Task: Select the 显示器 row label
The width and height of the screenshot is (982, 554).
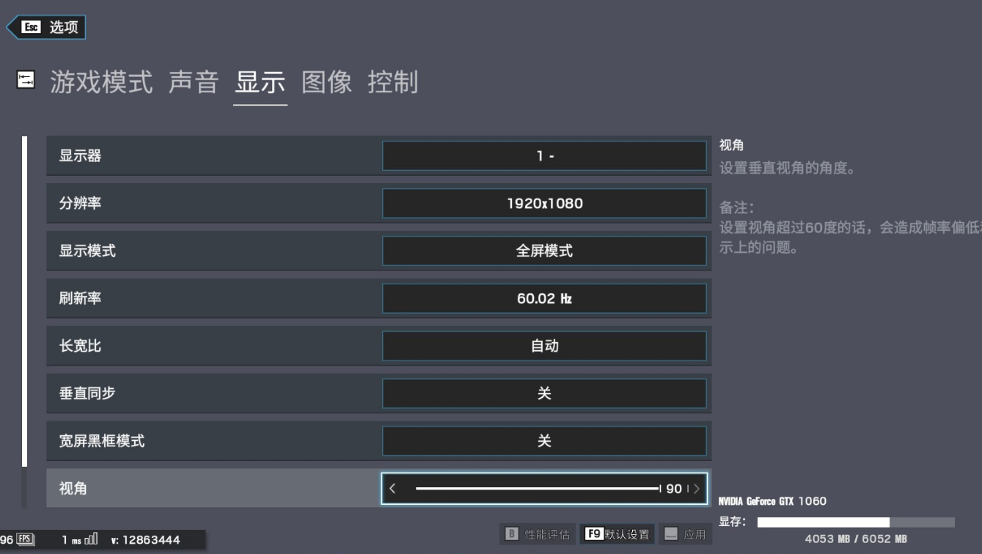Action: click(x=80, y=156)
